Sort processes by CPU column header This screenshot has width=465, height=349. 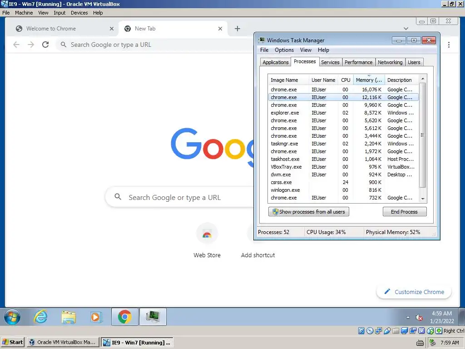coord(346,80)
